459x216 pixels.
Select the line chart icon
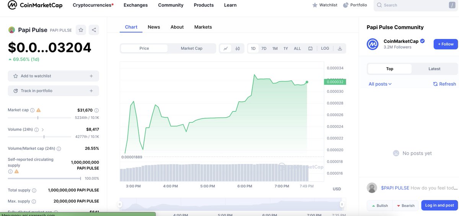point(226,49)
